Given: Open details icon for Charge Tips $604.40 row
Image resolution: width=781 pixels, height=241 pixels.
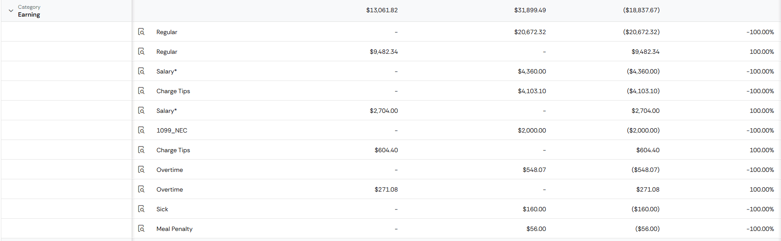Looking at the screenshot, I should tap(141, 150).
